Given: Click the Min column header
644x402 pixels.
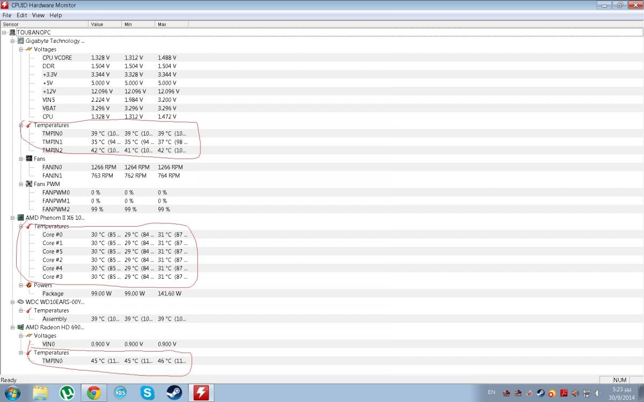Looking at the screenshot, I should (x=138, y=24).
